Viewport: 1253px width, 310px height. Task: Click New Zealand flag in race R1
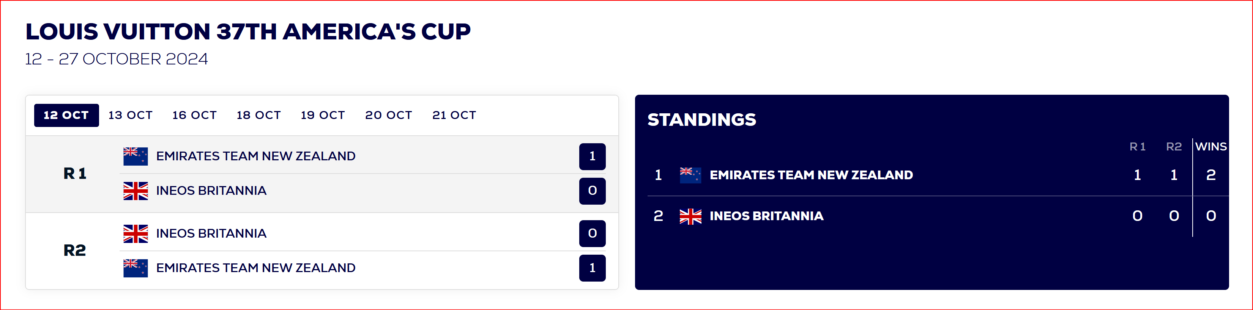tap(136, 157)
